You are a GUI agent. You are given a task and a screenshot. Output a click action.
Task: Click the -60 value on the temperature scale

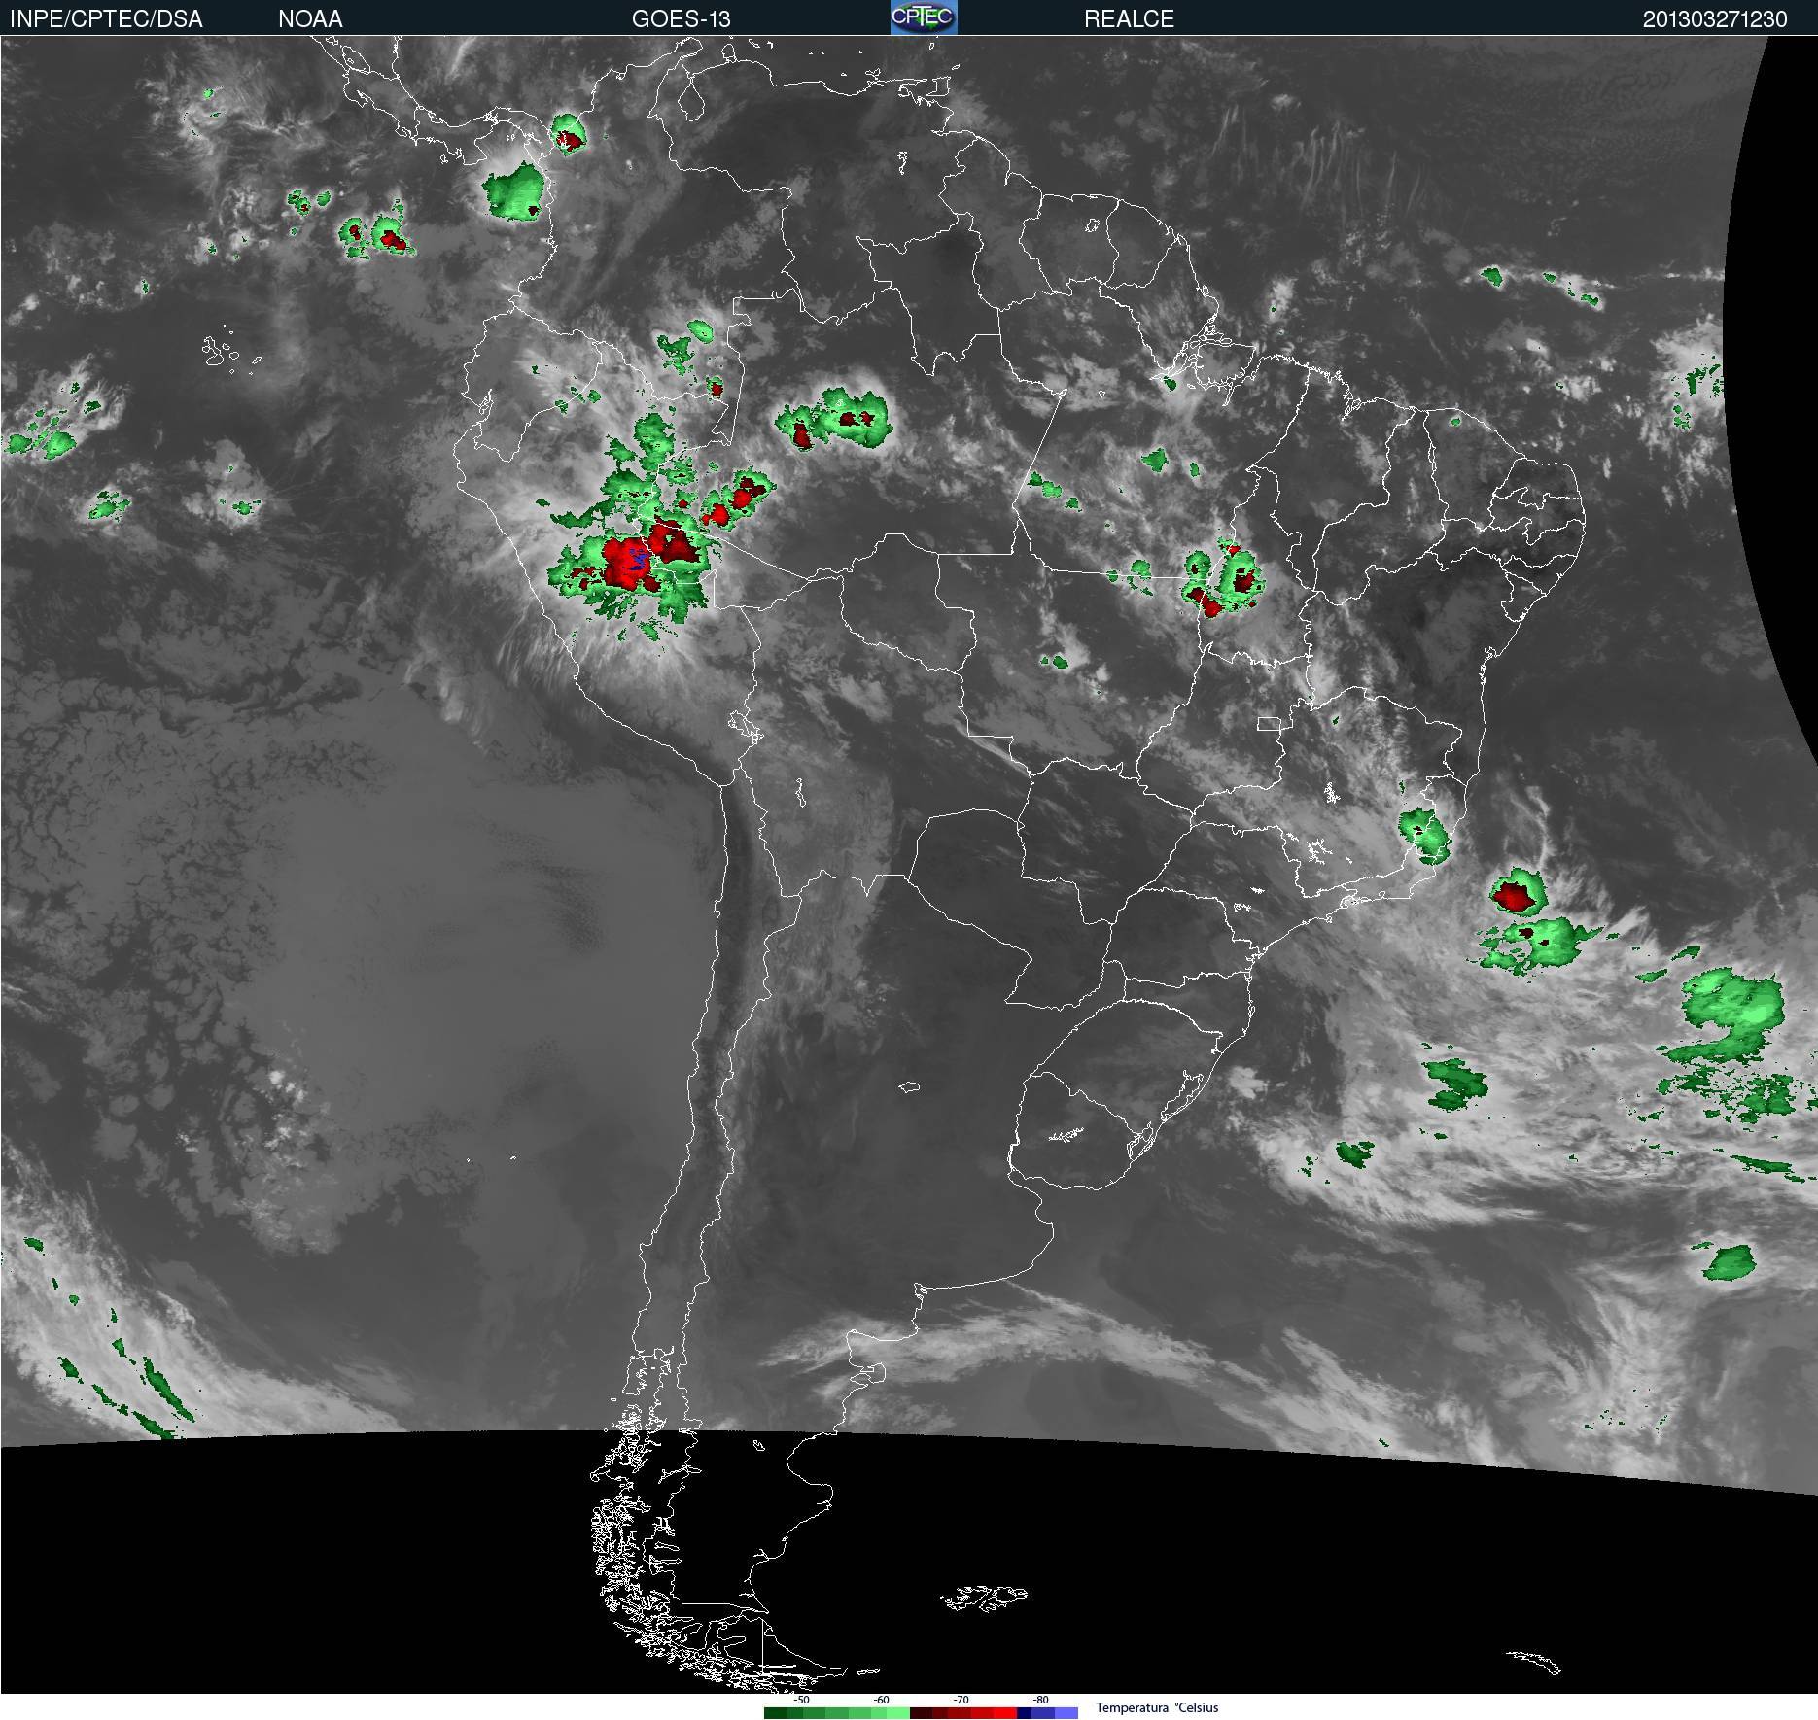point(881,1700)
